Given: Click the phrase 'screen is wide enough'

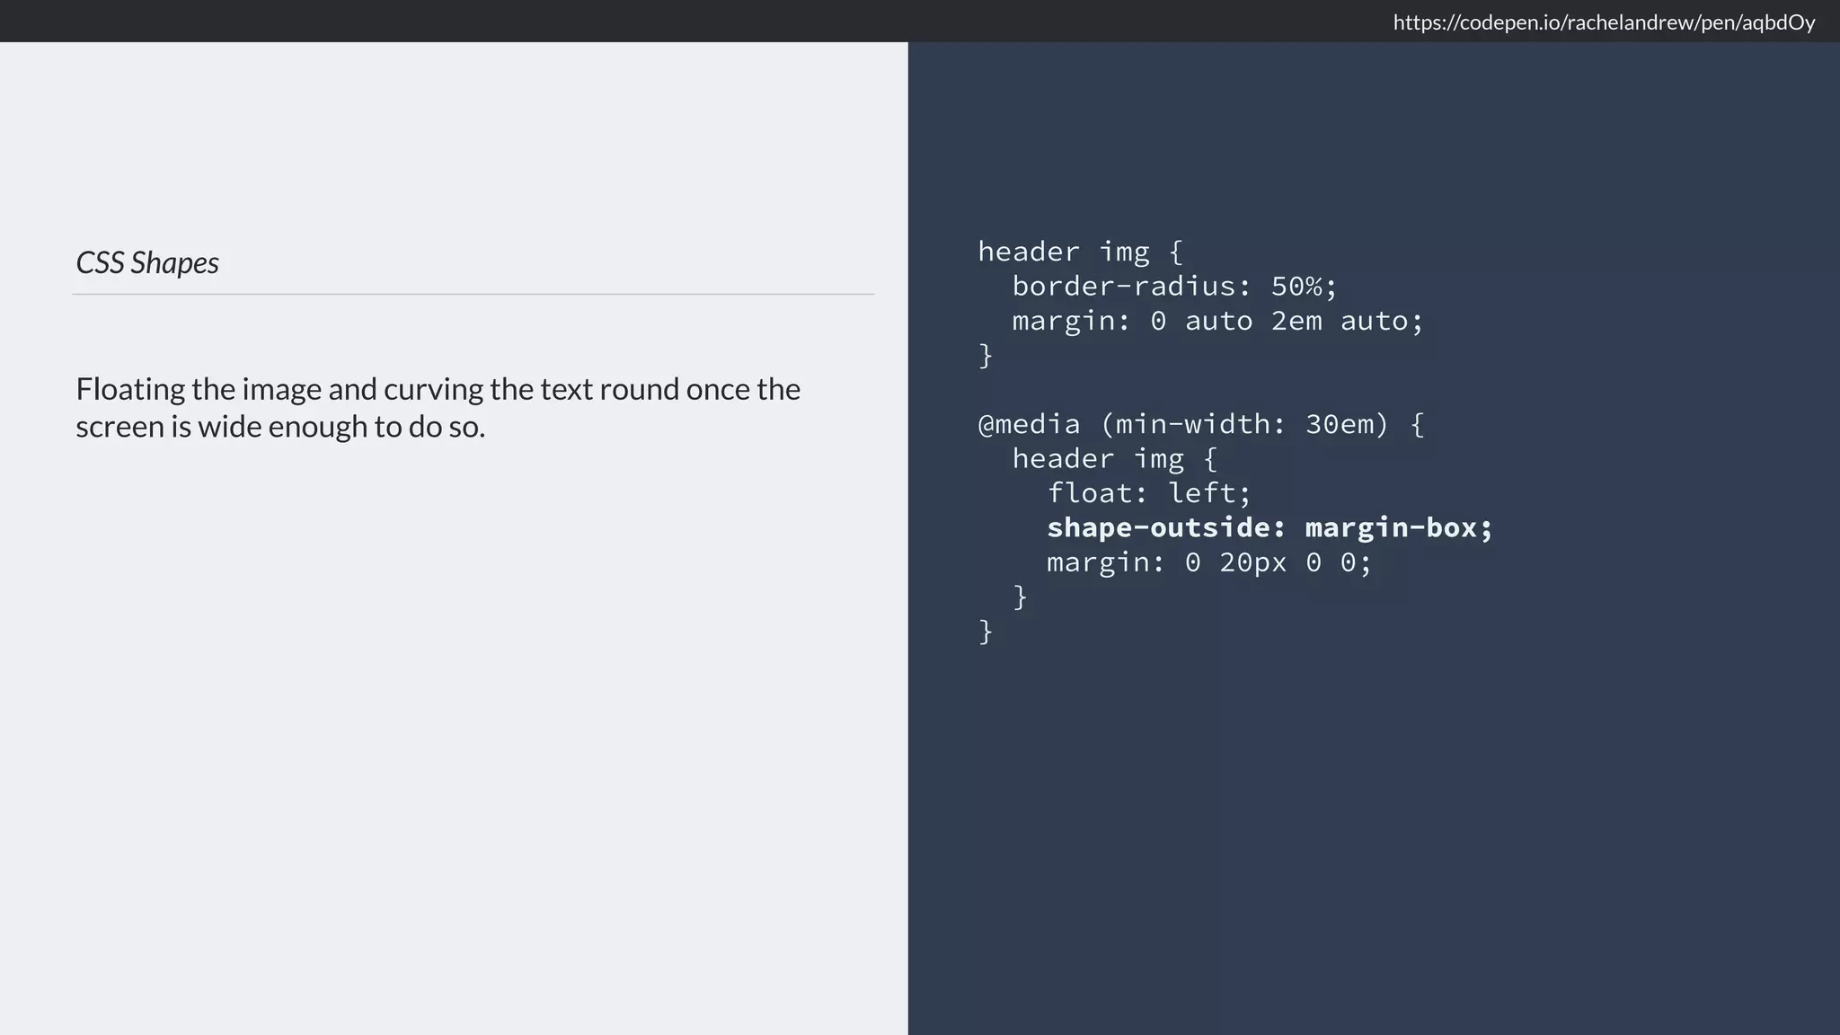Looking at the screenshot, I should (x=221, y=426).
